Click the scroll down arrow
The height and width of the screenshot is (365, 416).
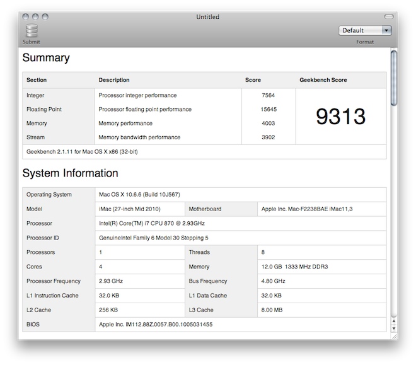[394, 328]
